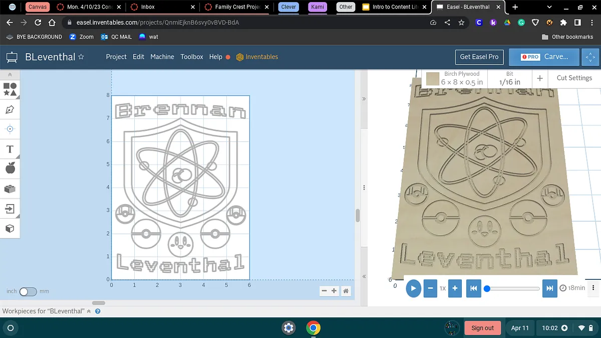Click the Get Easel Pro button
The height and width of the screenshot is (338, 601).
(x=479, y=57)
